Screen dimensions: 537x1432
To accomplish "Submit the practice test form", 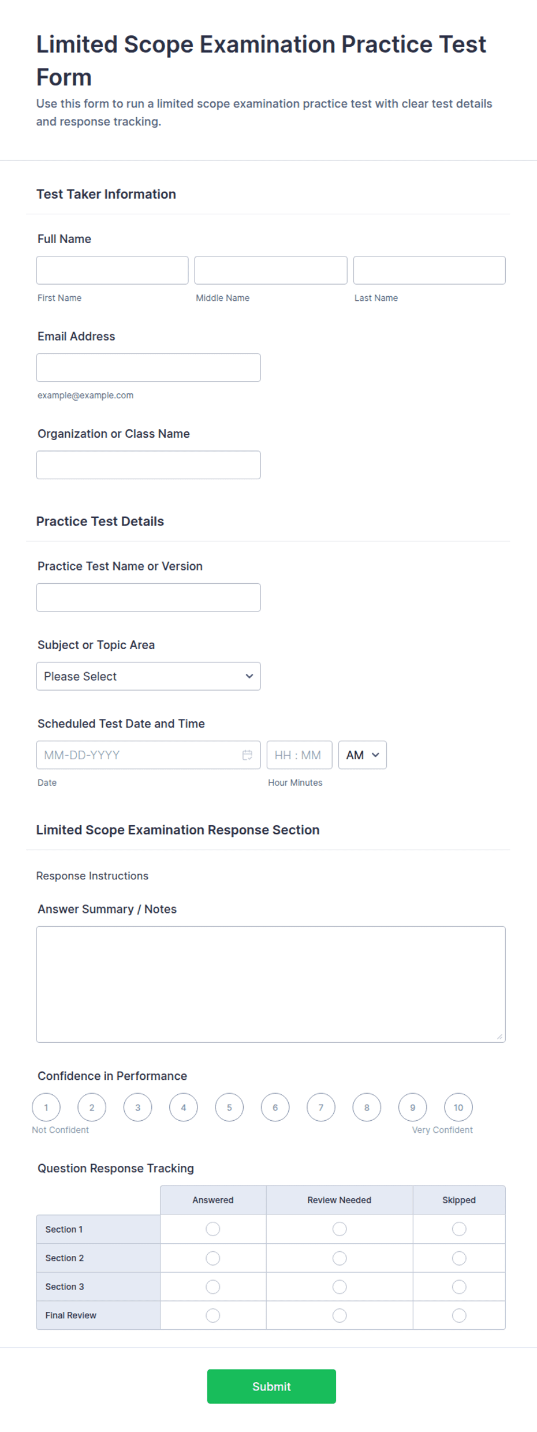I will 271,1386.
